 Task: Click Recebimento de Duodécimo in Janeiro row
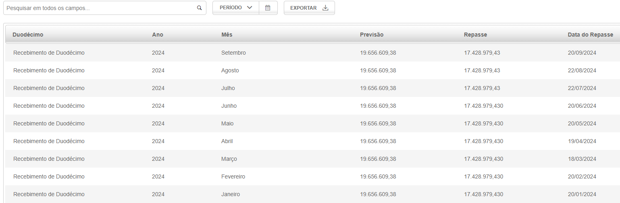(x=49, y=194)
